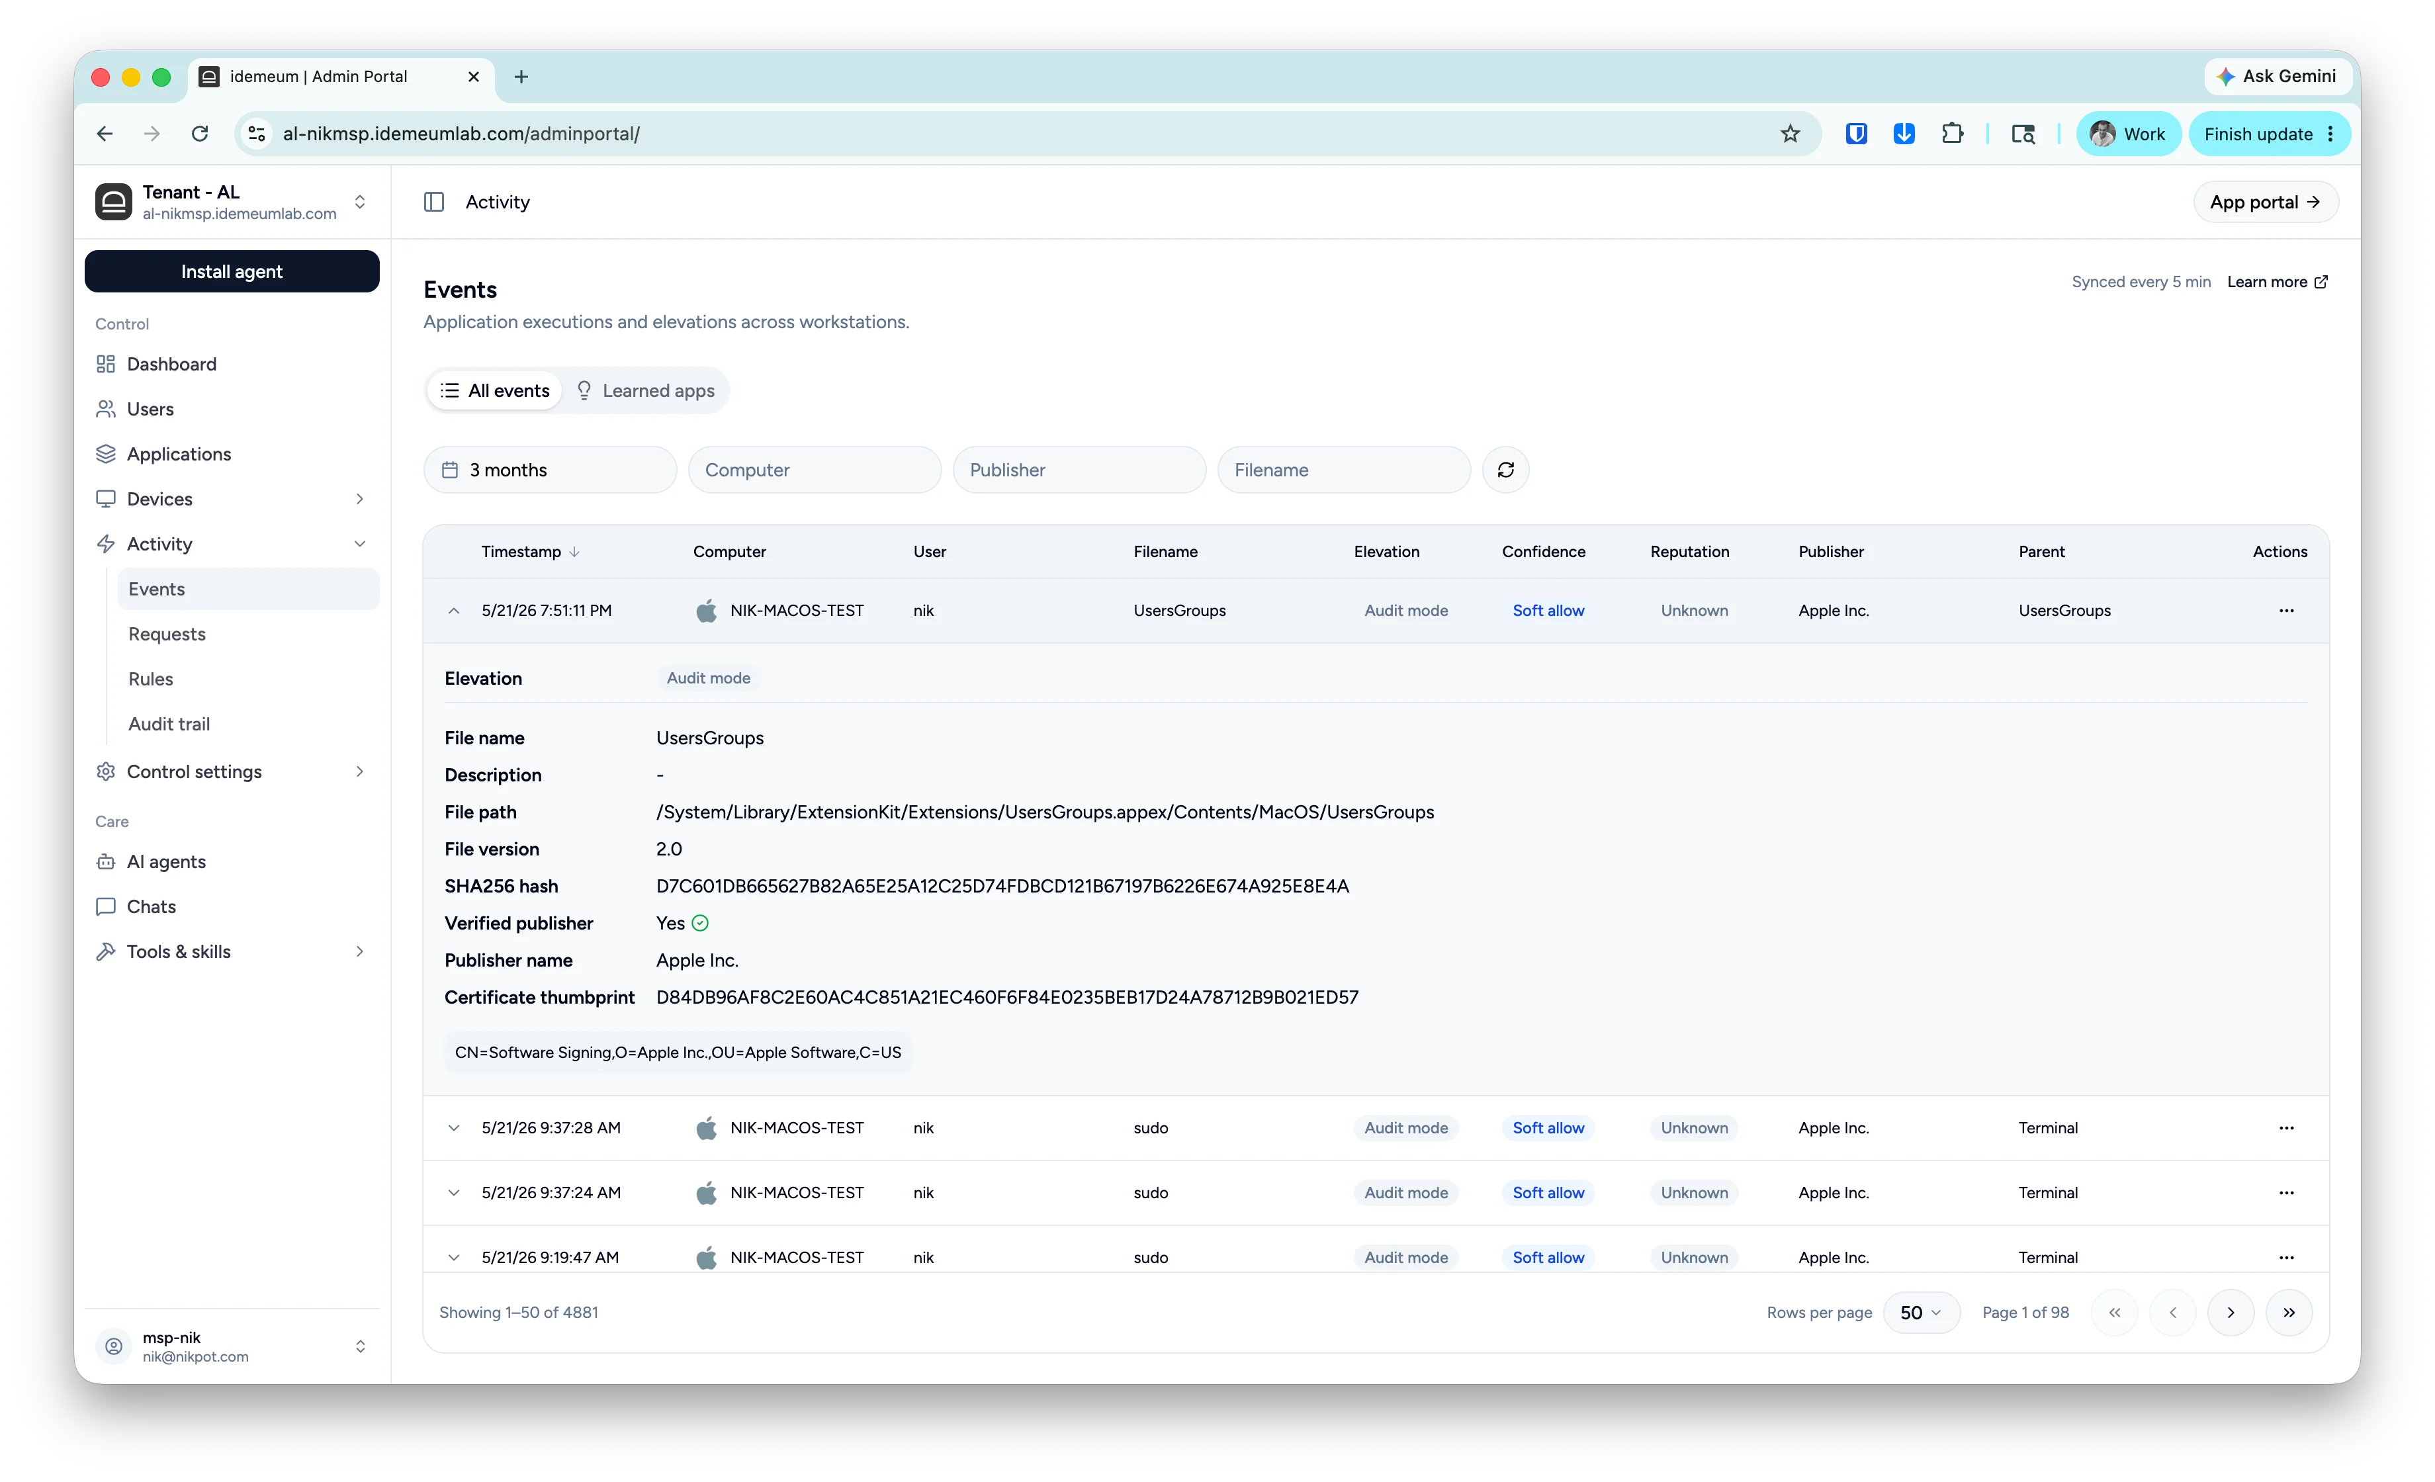Click the Filename filter field

pyautogui.click(x=1344, y=470)
